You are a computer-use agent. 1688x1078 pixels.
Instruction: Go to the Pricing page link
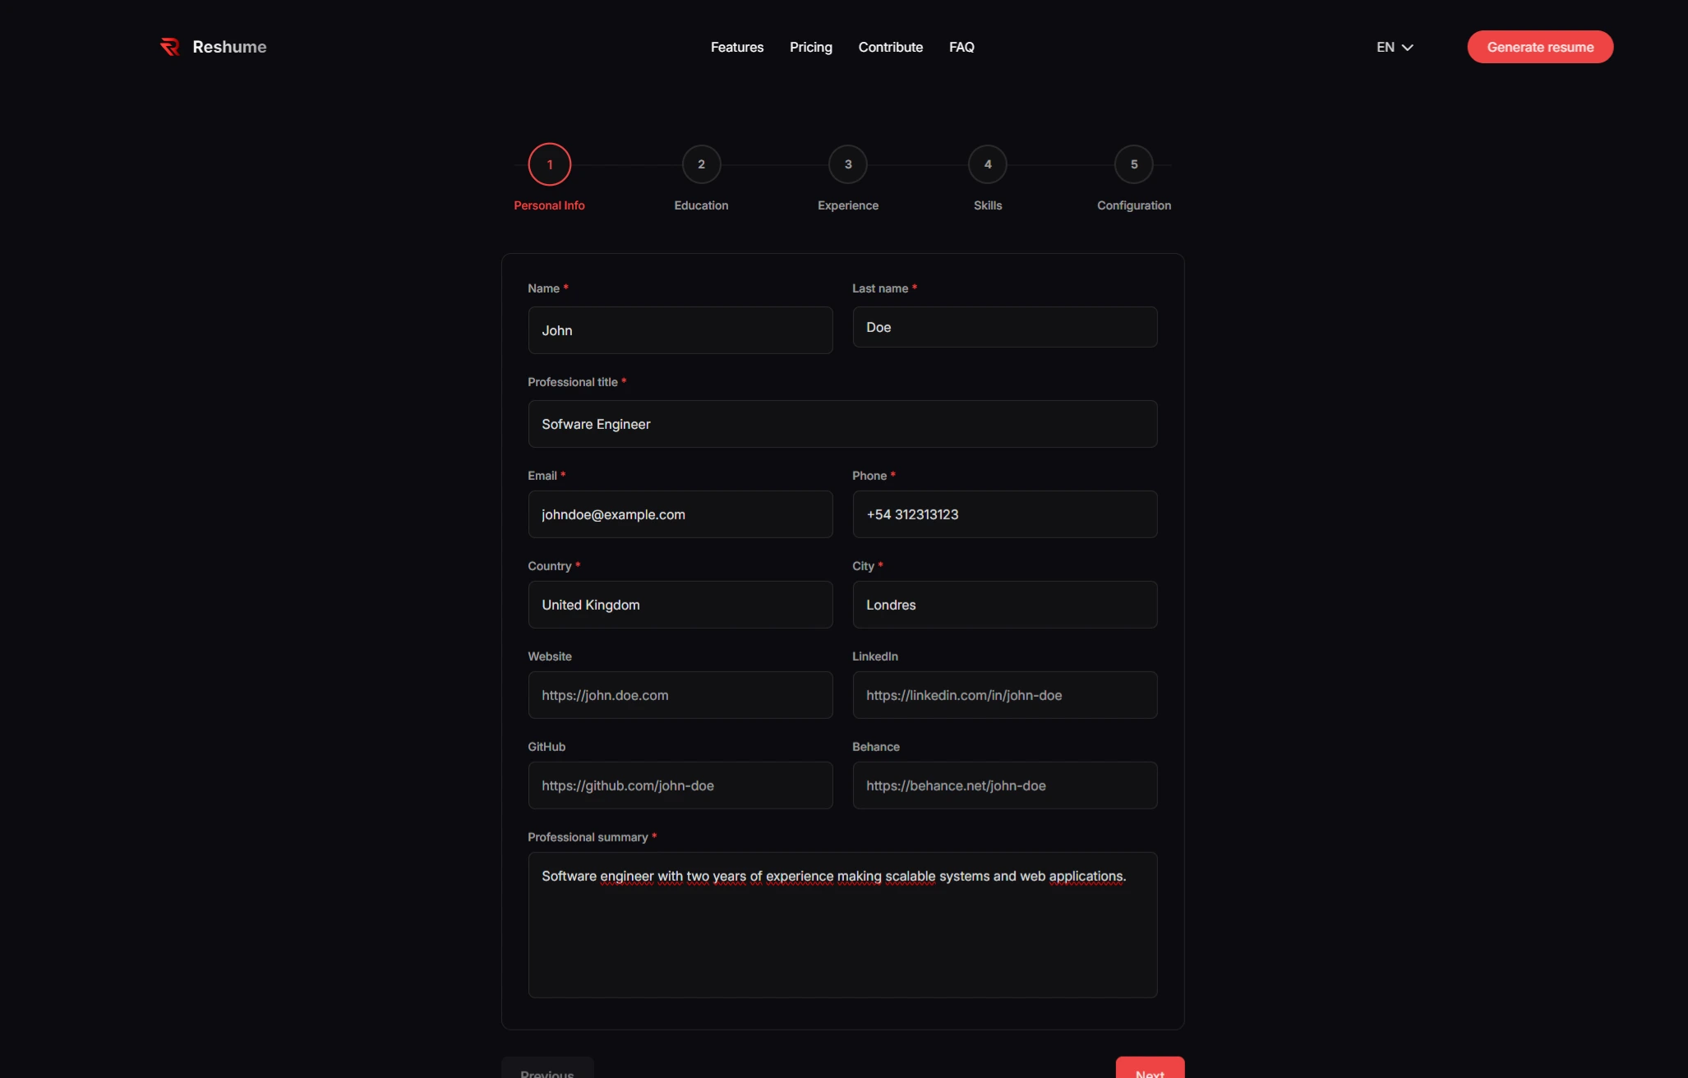(810, 47)
